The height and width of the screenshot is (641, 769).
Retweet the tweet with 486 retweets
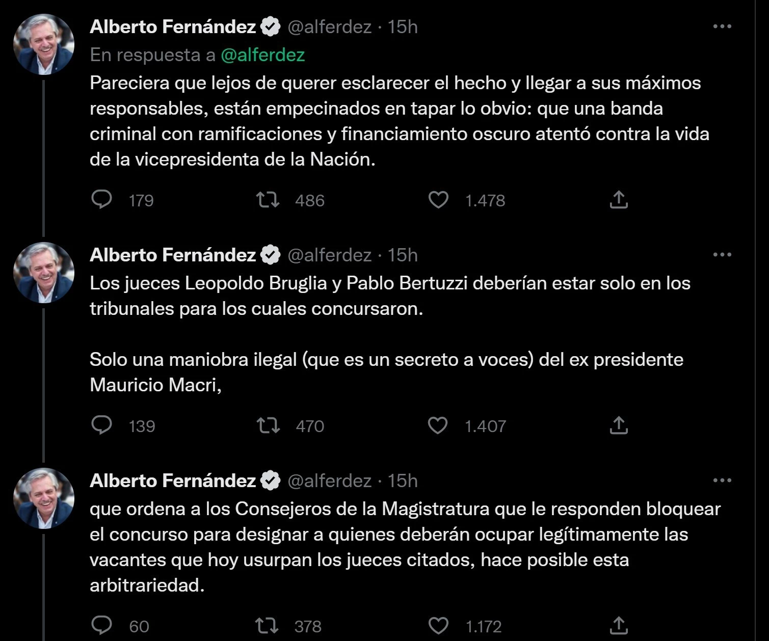pos(268,200)
